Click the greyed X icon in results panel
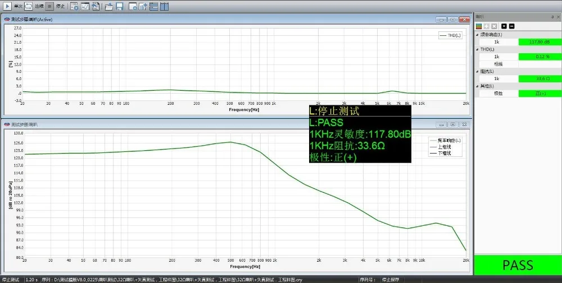The height and width of the screenshot is (283, 562). [494, 26]
